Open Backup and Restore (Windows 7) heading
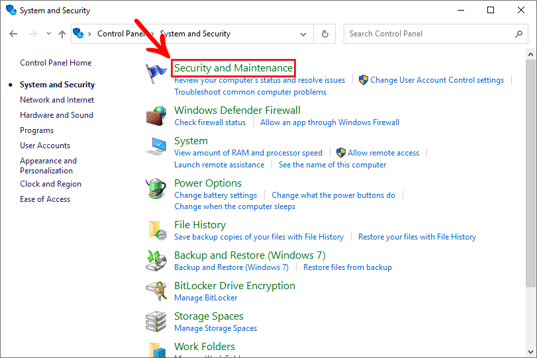Image resolution: width=537 pixels, height=358 pixels. coord(250,255)
